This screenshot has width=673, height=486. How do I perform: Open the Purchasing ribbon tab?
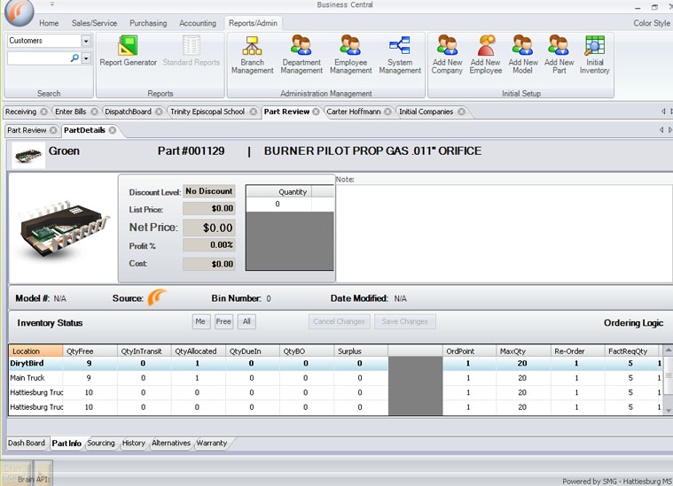pos(148,23)
